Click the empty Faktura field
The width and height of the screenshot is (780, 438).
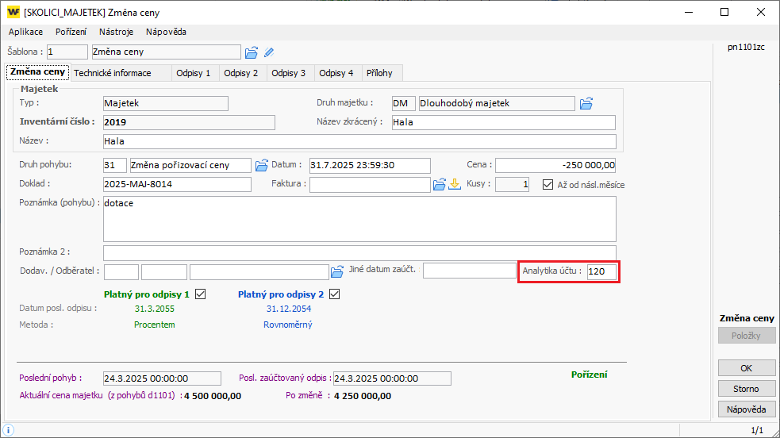click(370, 184)
